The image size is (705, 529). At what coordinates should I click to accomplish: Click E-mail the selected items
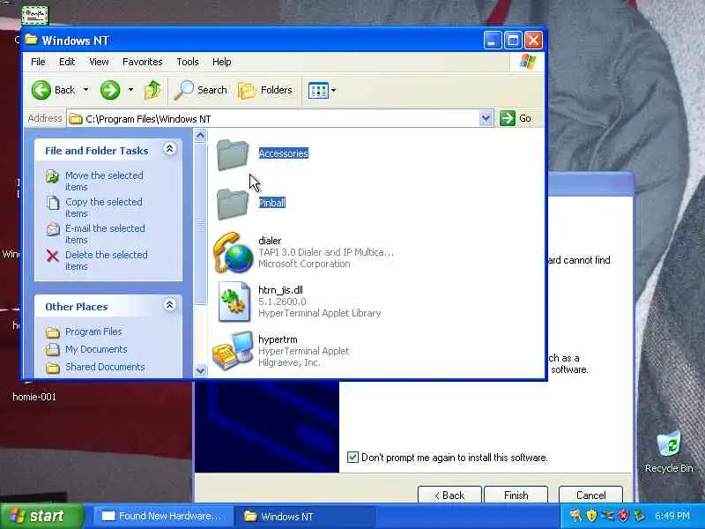[105, 234]
